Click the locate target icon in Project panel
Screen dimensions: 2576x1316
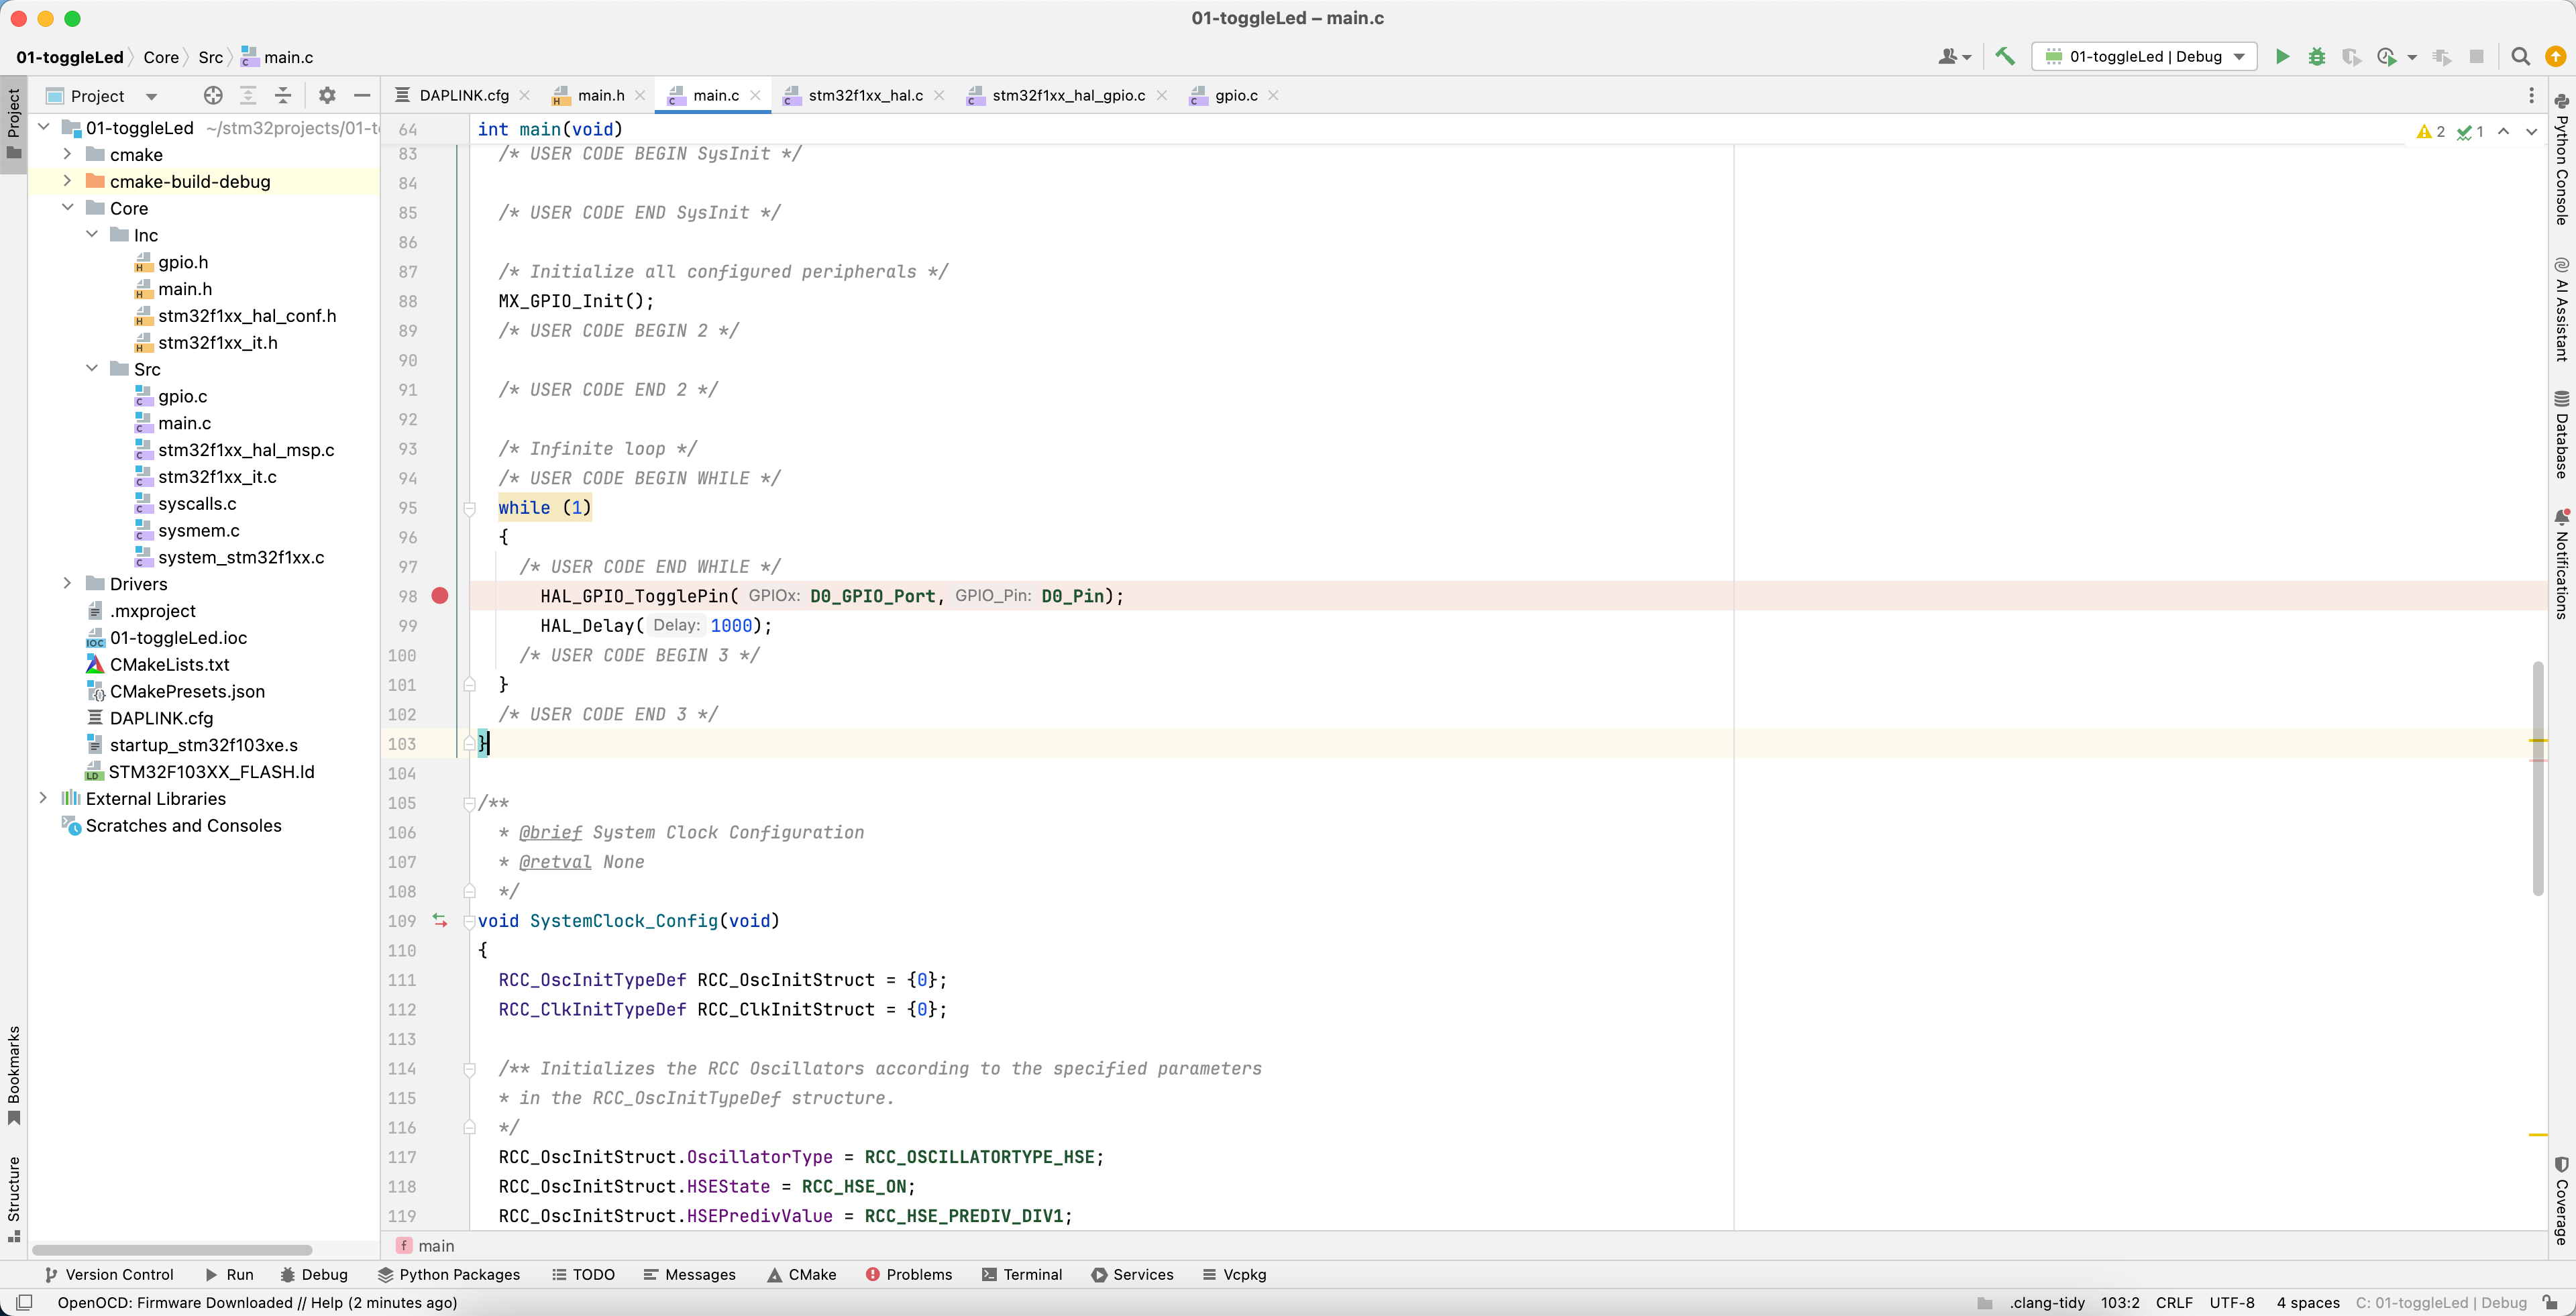pyautogui.click(x=213, y=96)
